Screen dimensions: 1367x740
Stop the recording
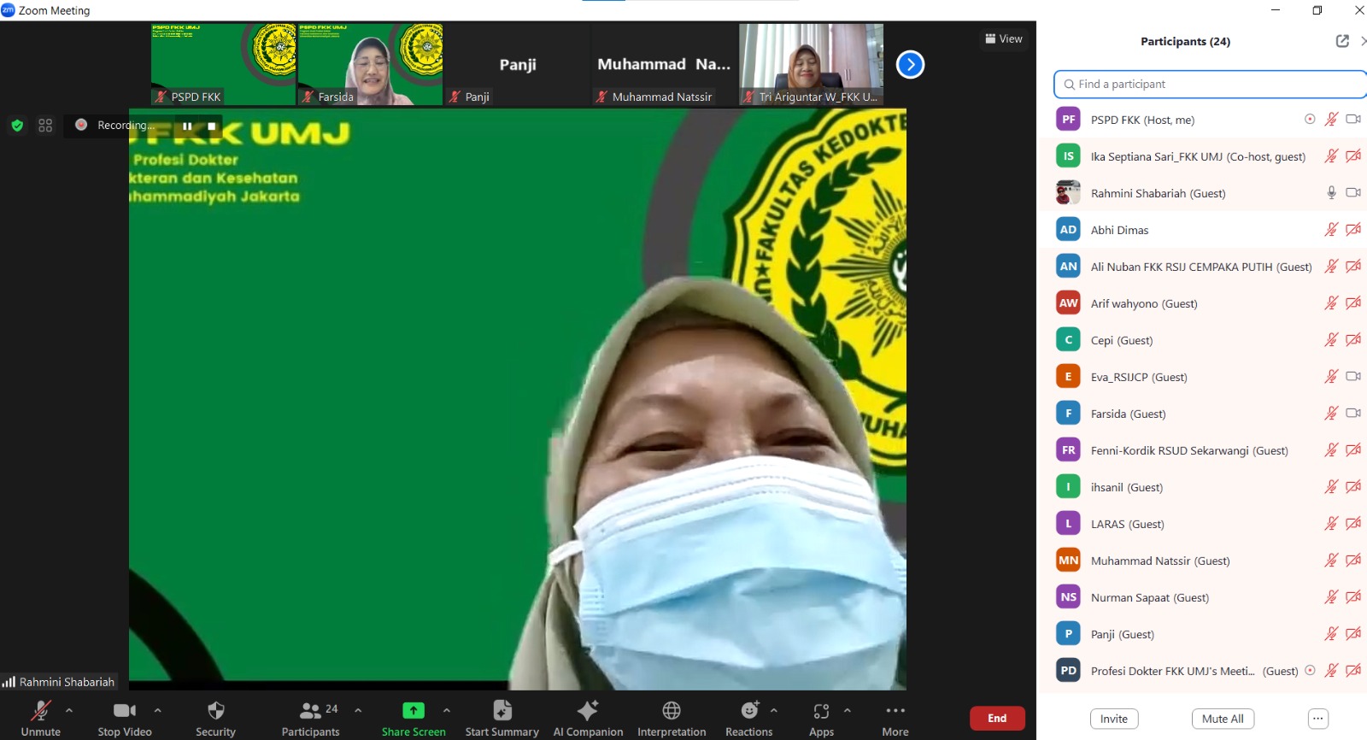[212, 126]
